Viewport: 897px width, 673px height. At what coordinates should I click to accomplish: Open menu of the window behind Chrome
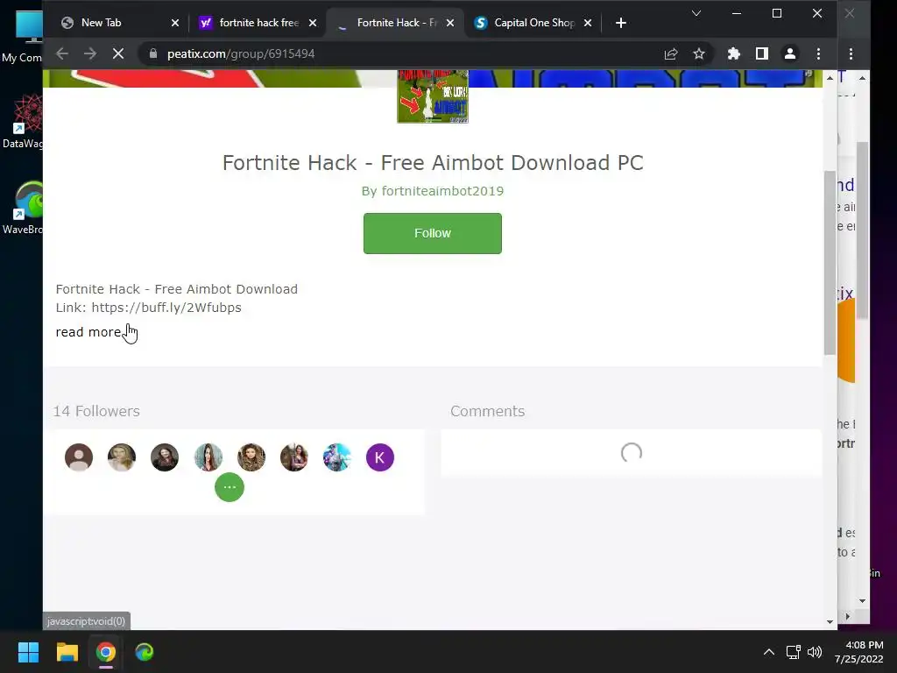851,53
